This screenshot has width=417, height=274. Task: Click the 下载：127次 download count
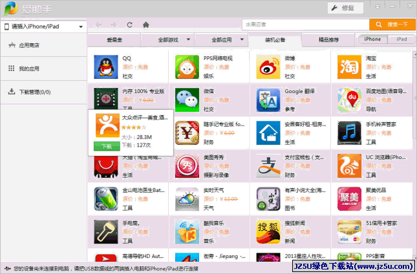136,145
